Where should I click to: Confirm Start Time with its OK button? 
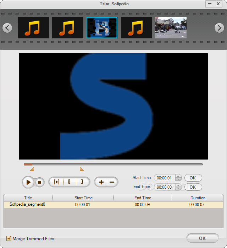click(193, 178)
